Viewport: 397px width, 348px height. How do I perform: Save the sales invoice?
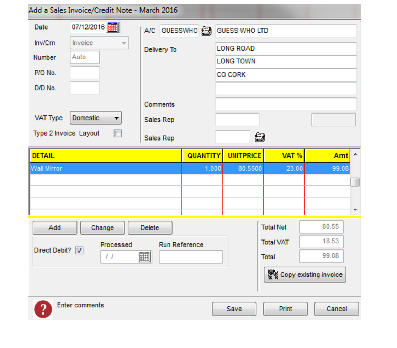234,309
